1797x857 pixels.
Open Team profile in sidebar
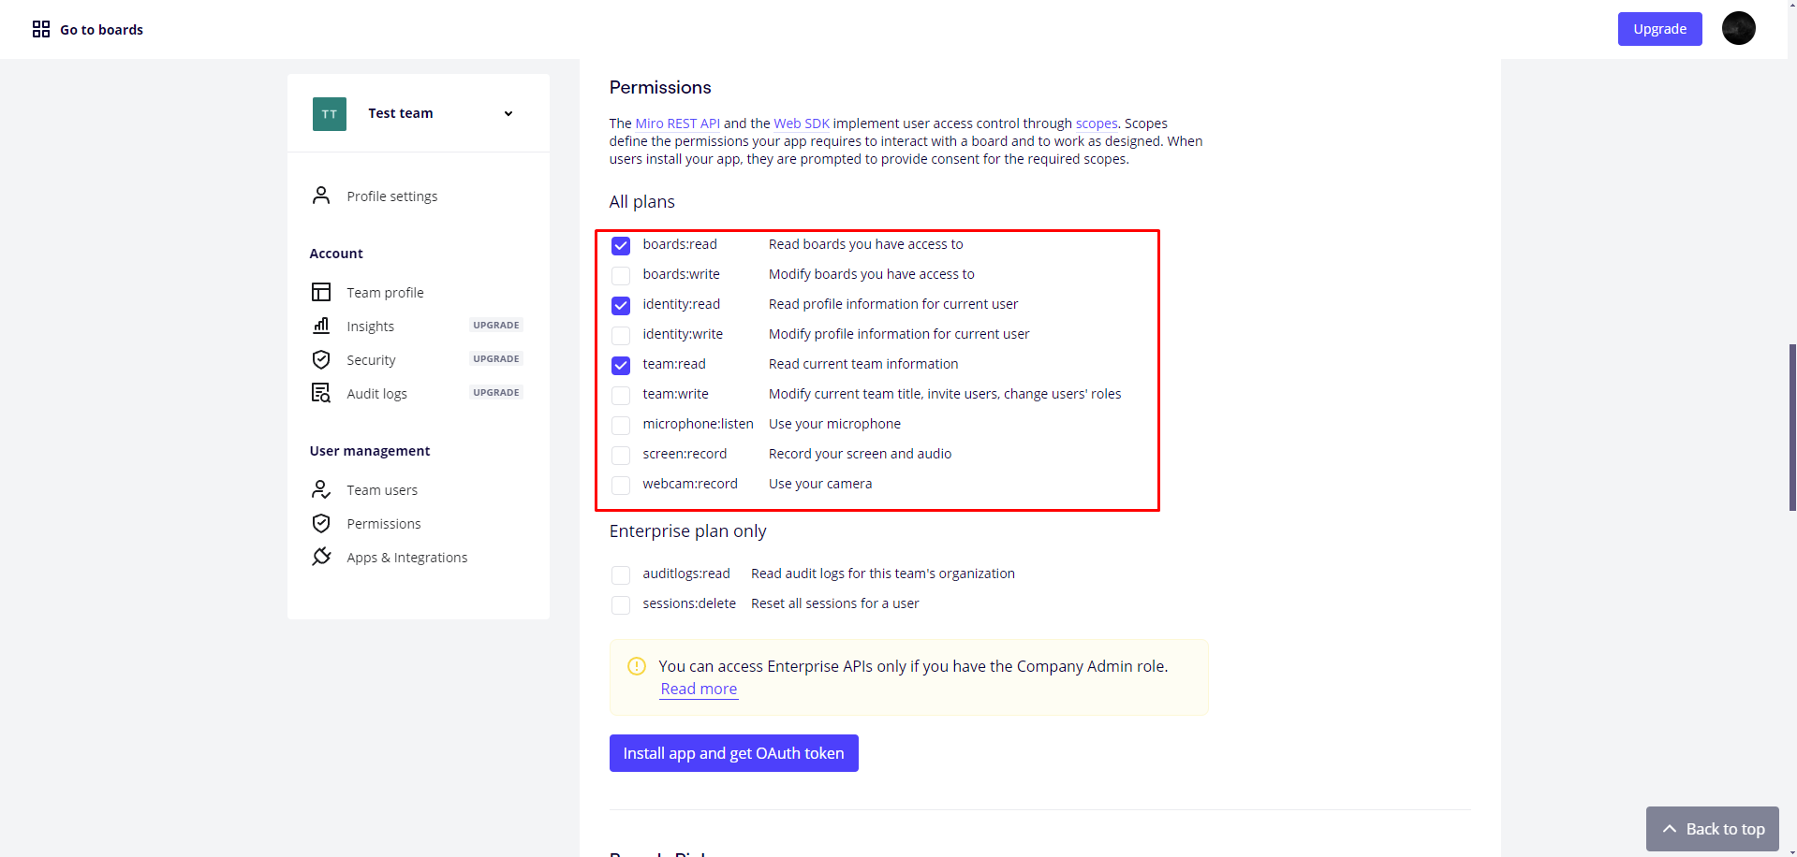(x=385, y=293)
